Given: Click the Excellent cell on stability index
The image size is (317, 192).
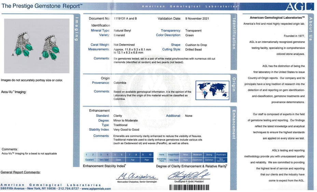Looking at the screenshot, I should pos(89,160).
